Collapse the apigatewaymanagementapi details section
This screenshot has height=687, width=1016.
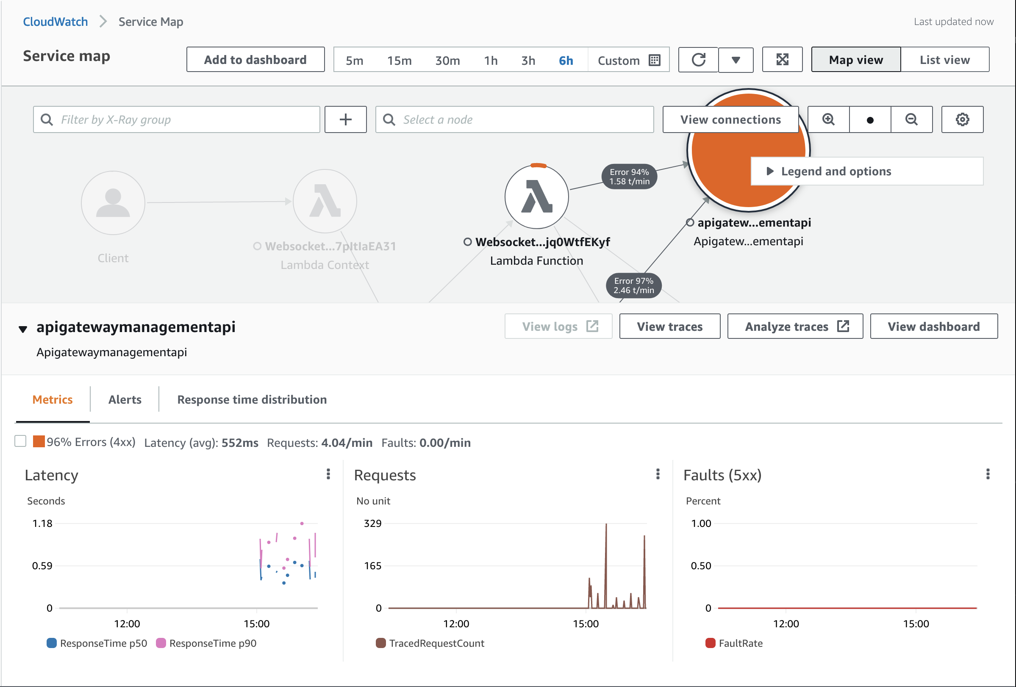tap(23, 329)
